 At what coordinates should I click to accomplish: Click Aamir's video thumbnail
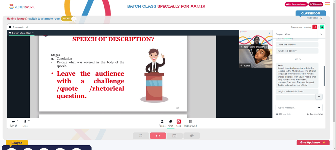256,58
